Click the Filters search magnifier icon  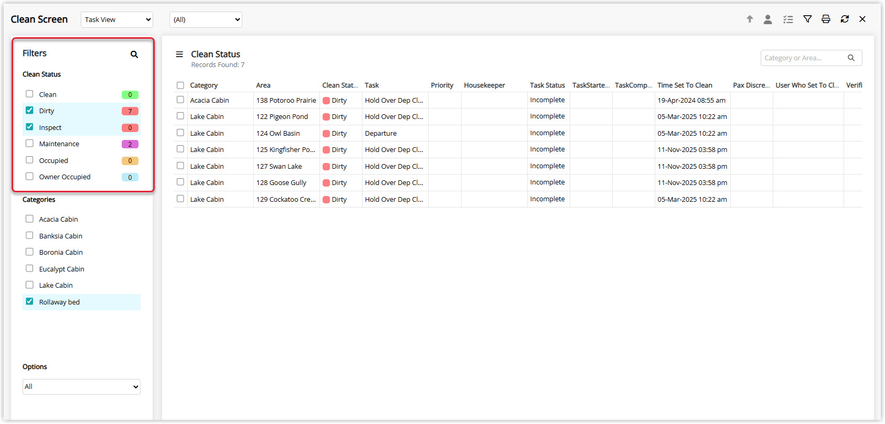(x=134, y=54)
